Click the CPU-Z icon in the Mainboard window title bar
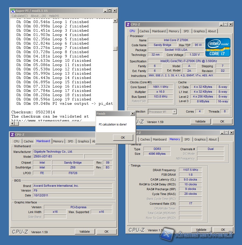Image resolution: width=242 pixels, height=245 pixels. [12, 135]
